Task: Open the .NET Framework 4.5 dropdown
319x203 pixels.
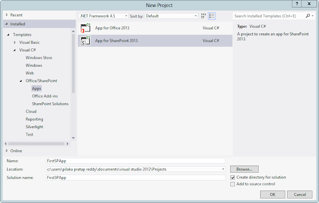Action: point(103,16)
